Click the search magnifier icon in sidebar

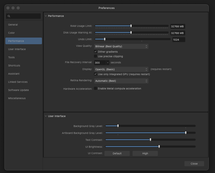point(9,16)
